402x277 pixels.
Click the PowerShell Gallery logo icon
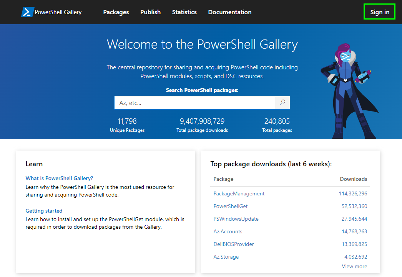click(x=27, y=12)
